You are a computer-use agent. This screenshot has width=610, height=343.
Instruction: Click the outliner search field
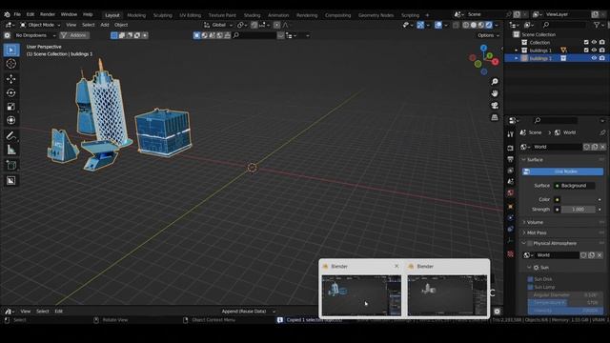click(x=564, y=25)
